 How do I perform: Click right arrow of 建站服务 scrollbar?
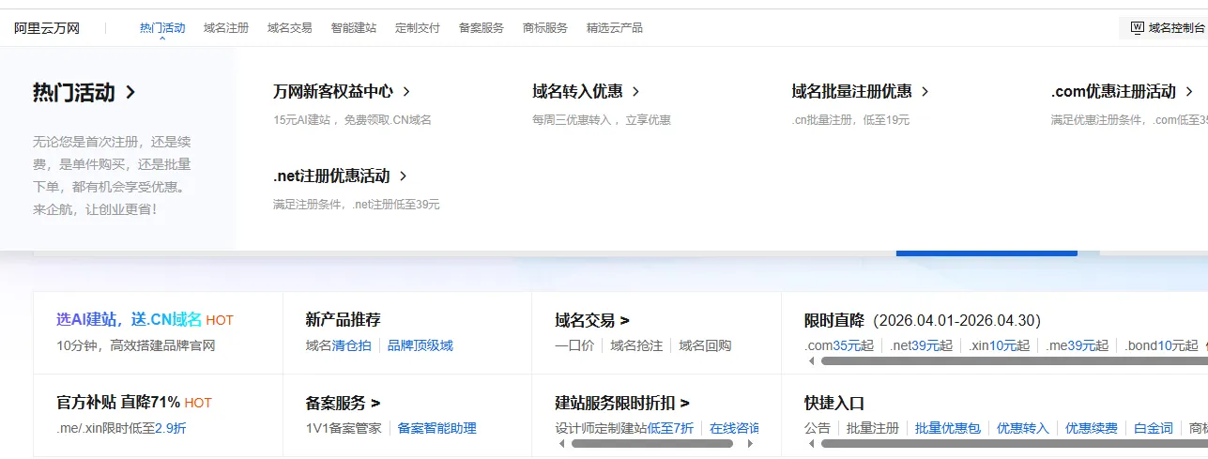750,443
